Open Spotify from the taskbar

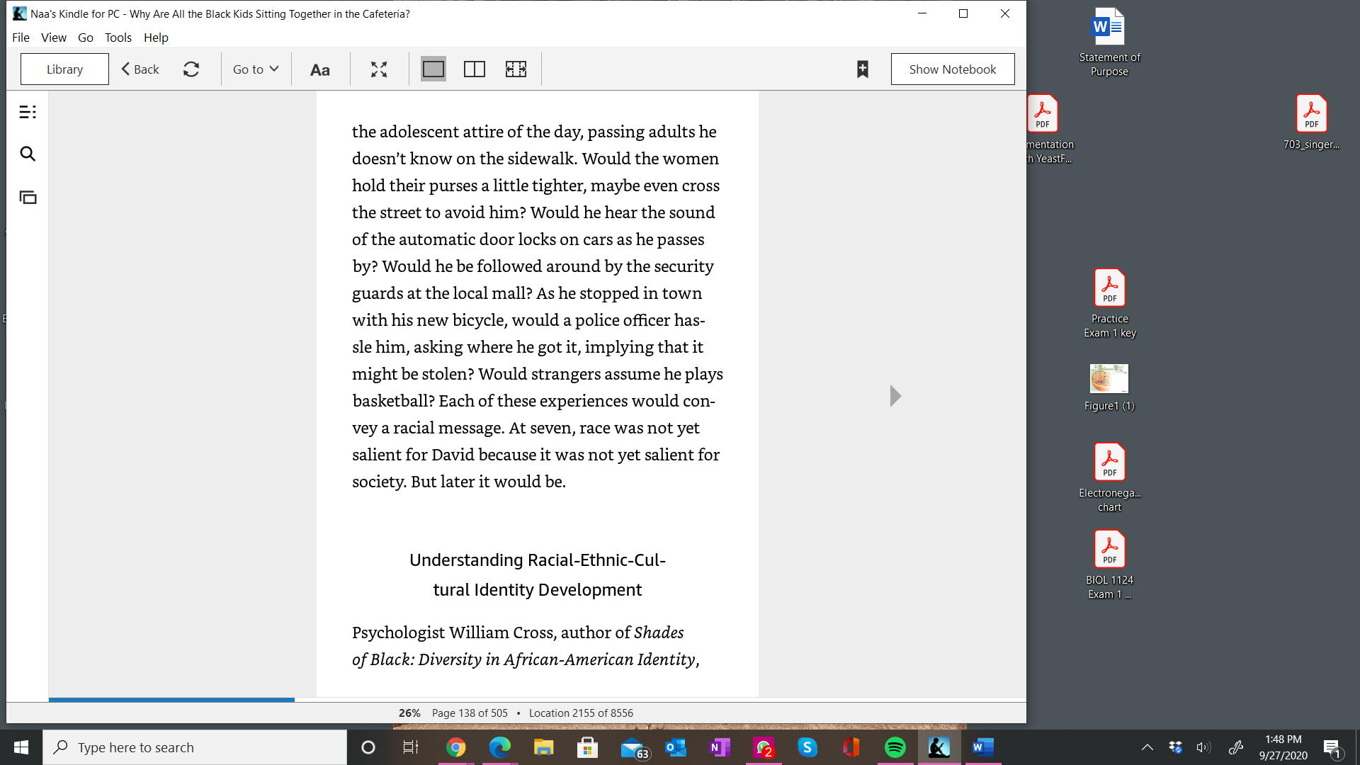point(895,747)
